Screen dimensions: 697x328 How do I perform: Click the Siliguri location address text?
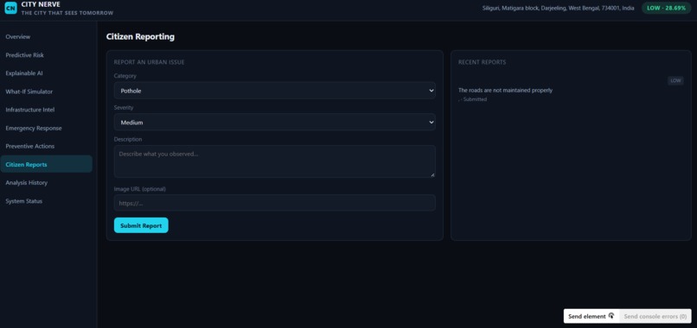pyautogui.click(x=559, y=8)
